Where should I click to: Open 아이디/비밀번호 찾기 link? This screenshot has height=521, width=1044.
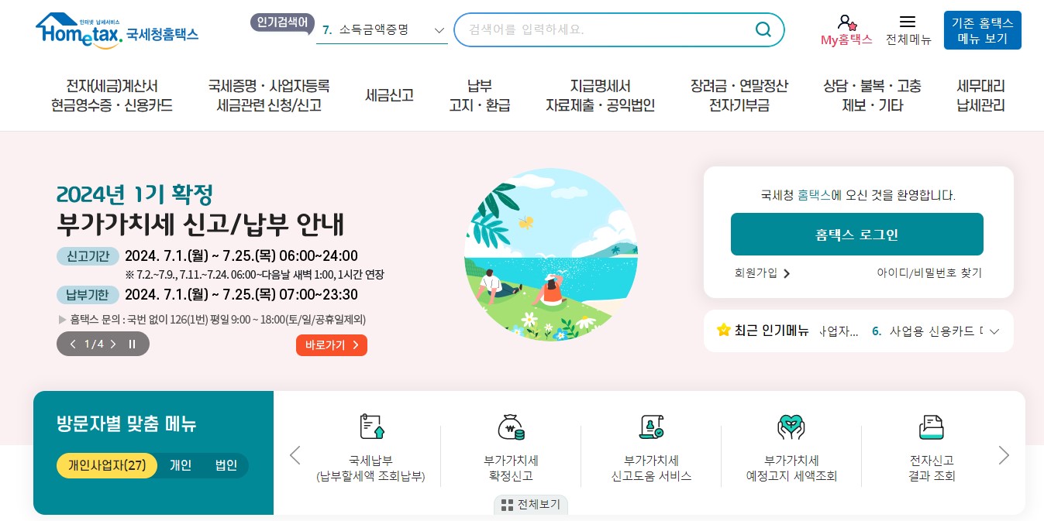pyautogui.click(x=929, y=273)
